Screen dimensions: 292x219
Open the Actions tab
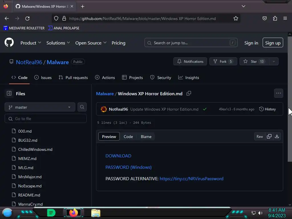click(105, 78)
